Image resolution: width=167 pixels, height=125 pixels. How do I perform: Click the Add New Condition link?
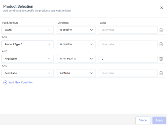click(21, 82)
